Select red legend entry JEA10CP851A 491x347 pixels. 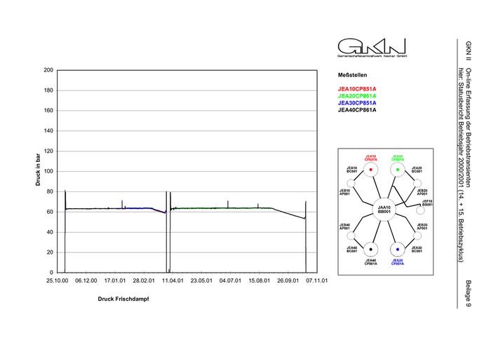tap(357, 89)
